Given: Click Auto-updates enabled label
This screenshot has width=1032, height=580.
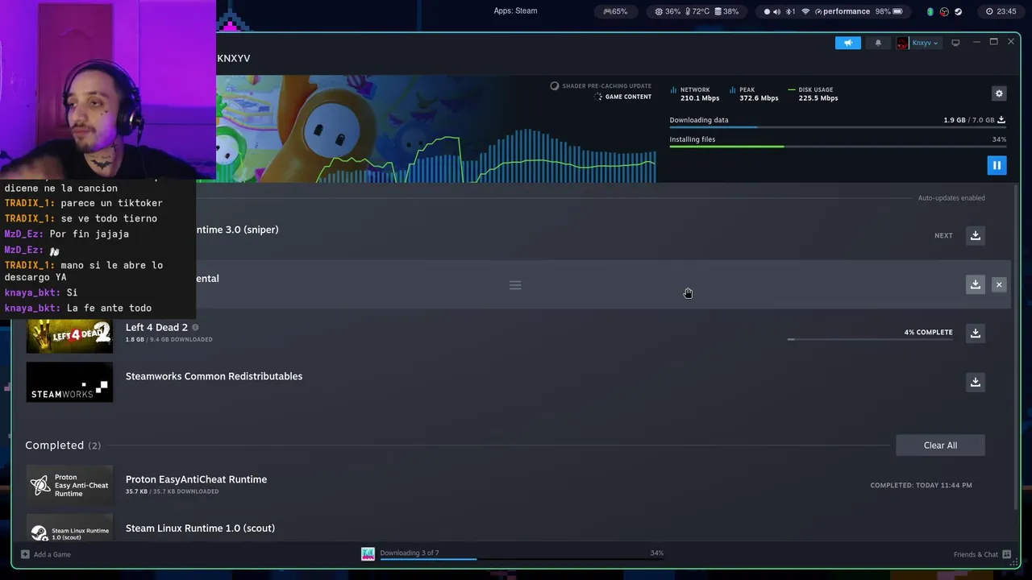Looking at the screenshot, I should click(x=951, y=198).
